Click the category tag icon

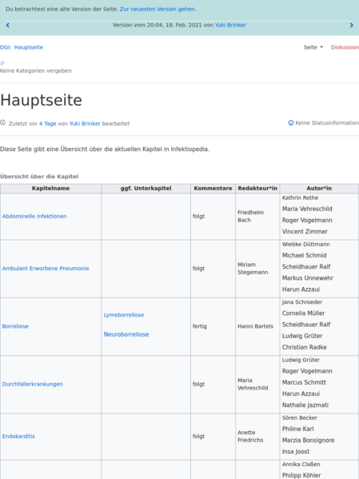2,63
